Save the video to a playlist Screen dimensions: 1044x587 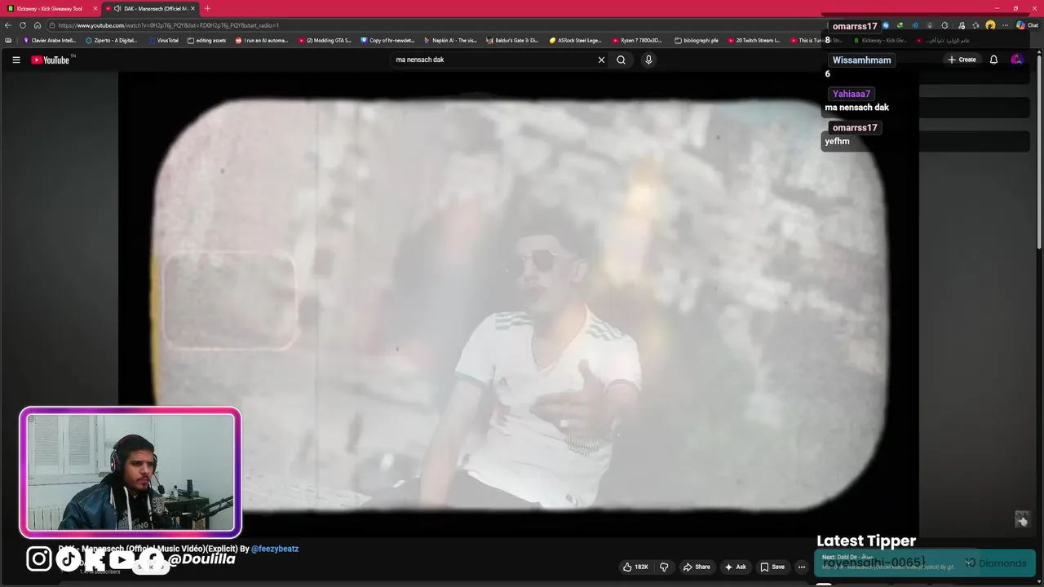(772, 567)
